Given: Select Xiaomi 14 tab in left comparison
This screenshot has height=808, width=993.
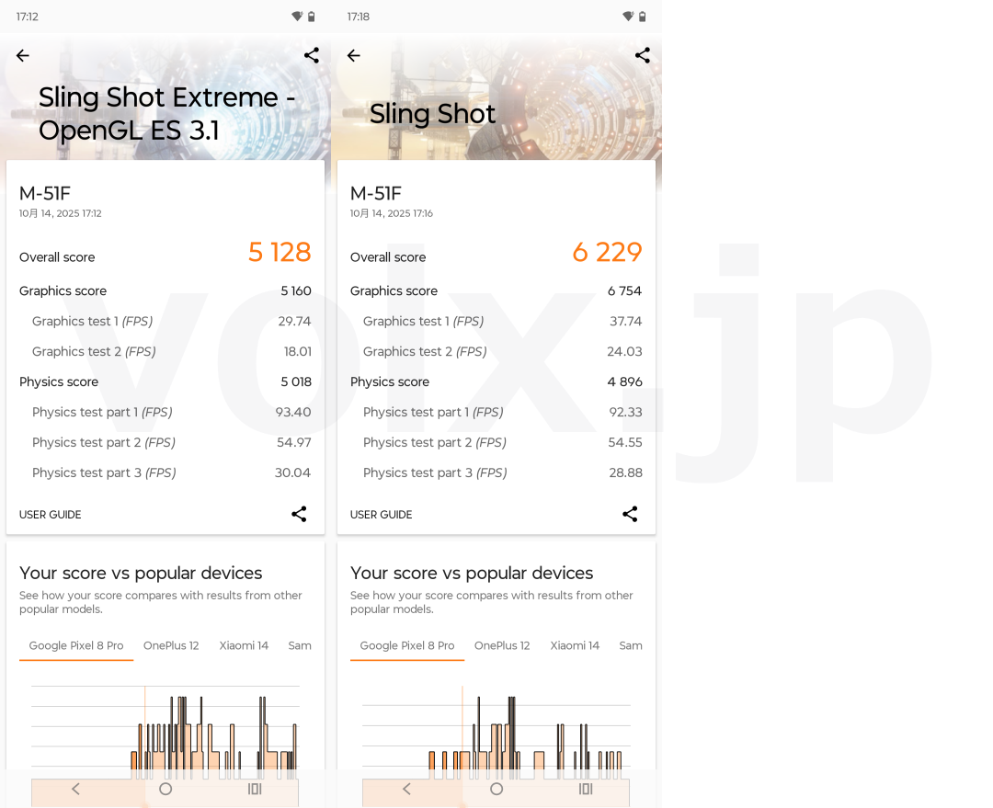Looking at the screenshot, I should [244, 645].
